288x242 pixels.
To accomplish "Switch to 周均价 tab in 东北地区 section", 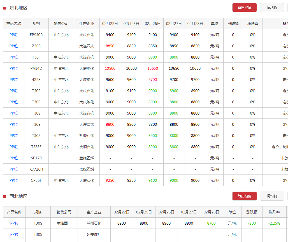I will 272,8.
